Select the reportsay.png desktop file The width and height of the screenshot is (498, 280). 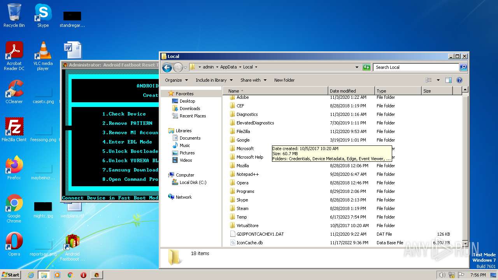tap(43, 248)
